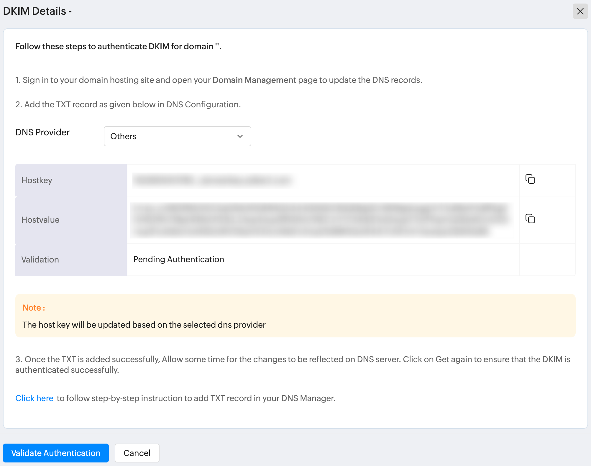Viewport: 591px width, 466px height.
Task: Click the blurred Hostkey value text
Action: [214, 180]
